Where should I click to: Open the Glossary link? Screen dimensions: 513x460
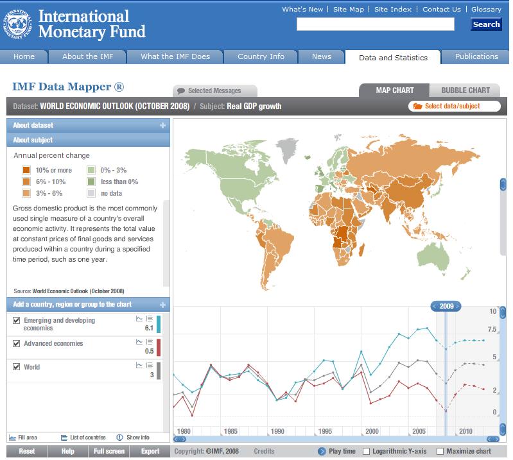click(x=486, y=10)
